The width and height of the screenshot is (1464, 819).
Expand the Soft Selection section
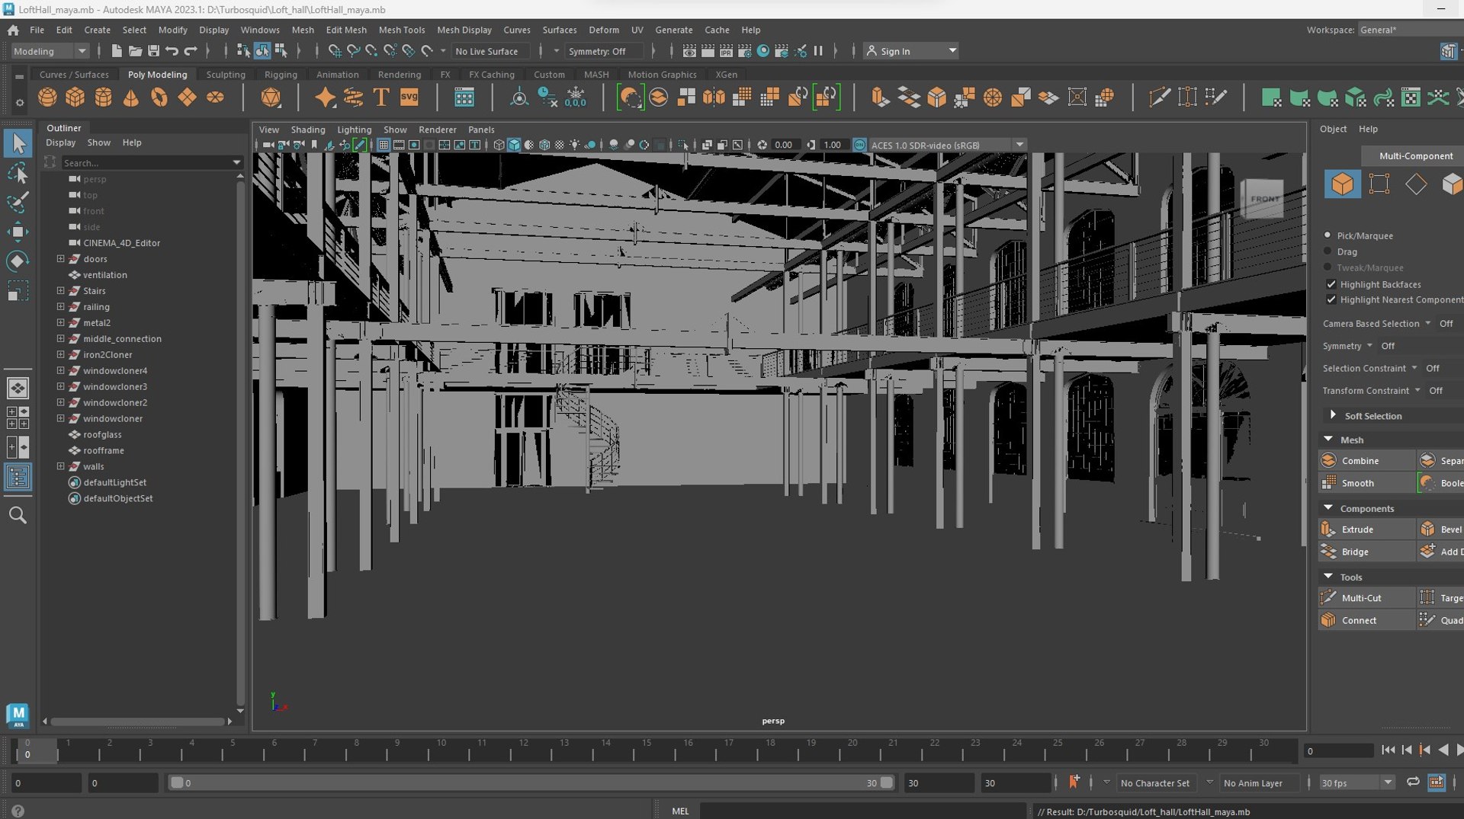click(1333, 415)
